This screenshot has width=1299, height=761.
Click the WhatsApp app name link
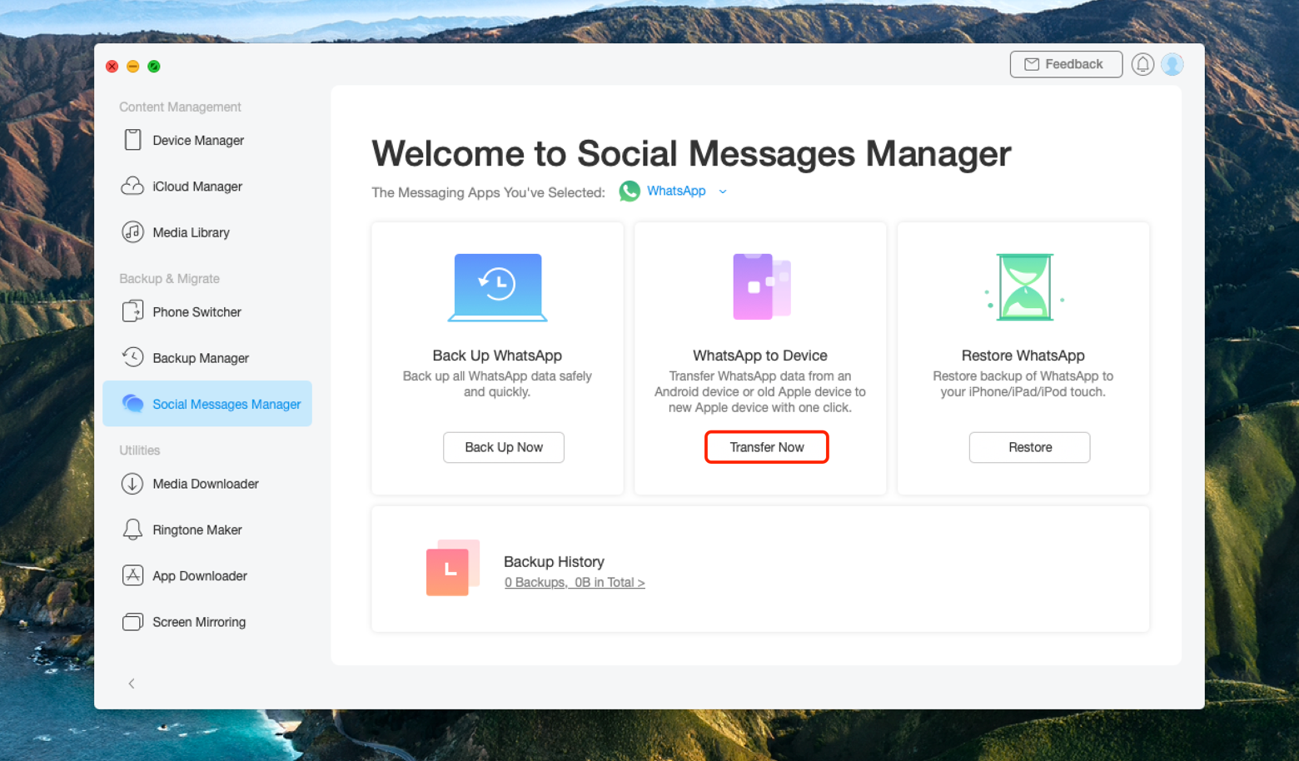[x=676, y=191]
